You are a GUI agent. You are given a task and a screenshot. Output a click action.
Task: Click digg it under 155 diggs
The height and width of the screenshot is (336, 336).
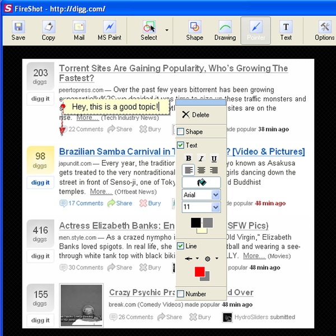pos(40,320)
